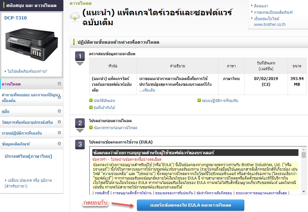308x212 pixels.
Task: Click the วันที่อัพเดท (เวอร์ชั่น) column header
Action: (266, 66)
